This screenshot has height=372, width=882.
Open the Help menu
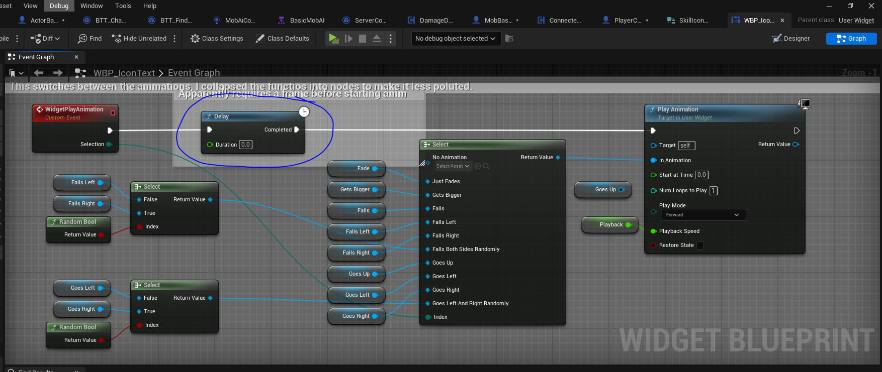[x=150, y=6]
